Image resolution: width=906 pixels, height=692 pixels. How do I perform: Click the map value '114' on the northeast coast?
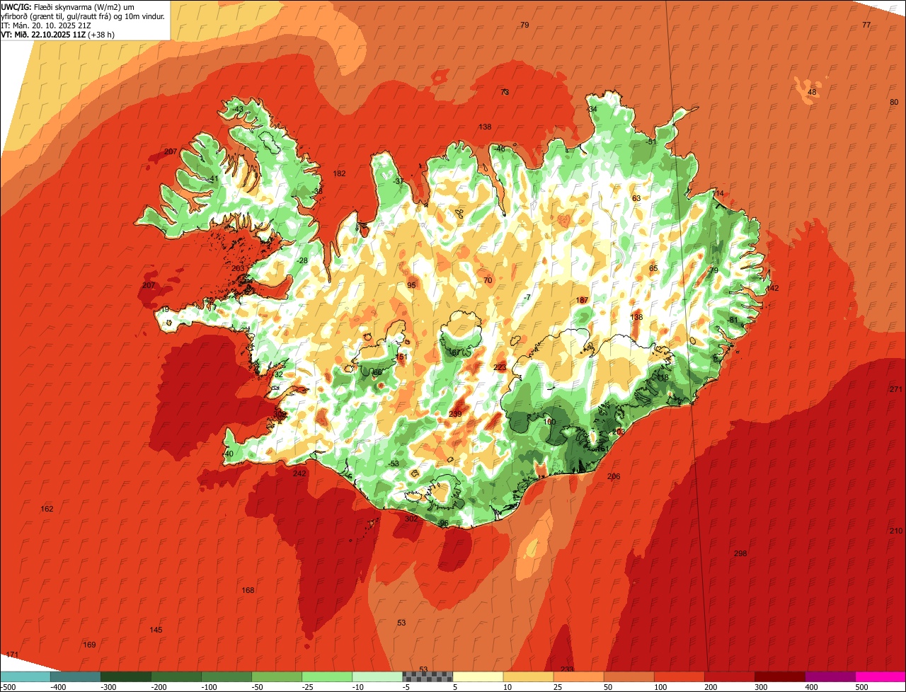[x=718, y=193]
